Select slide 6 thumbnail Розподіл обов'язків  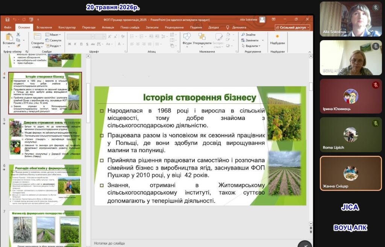(x=45, y=185)
